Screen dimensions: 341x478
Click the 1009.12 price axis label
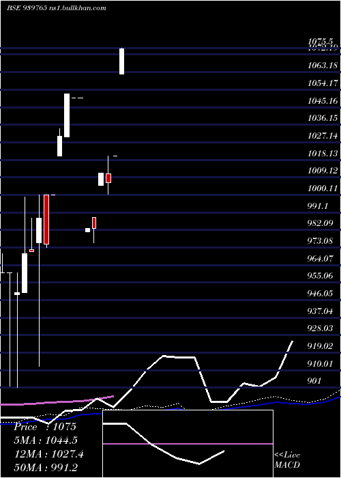pos(323,171)
